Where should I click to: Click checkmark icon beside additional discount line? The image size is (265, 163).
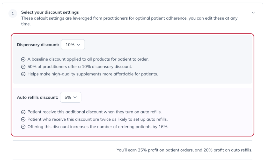pos(23,112)
